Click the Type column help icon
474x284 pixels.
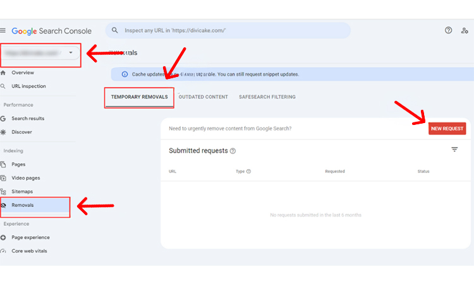pyautogui.click(x=248, y=172)
